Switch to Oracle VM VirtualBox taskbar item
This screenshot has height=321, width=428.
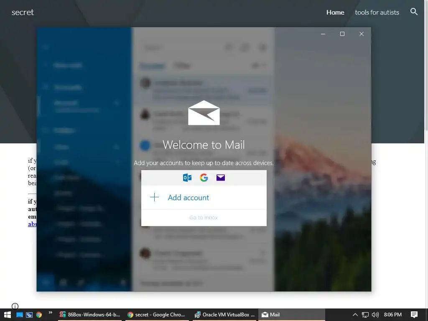pos(224,315)
